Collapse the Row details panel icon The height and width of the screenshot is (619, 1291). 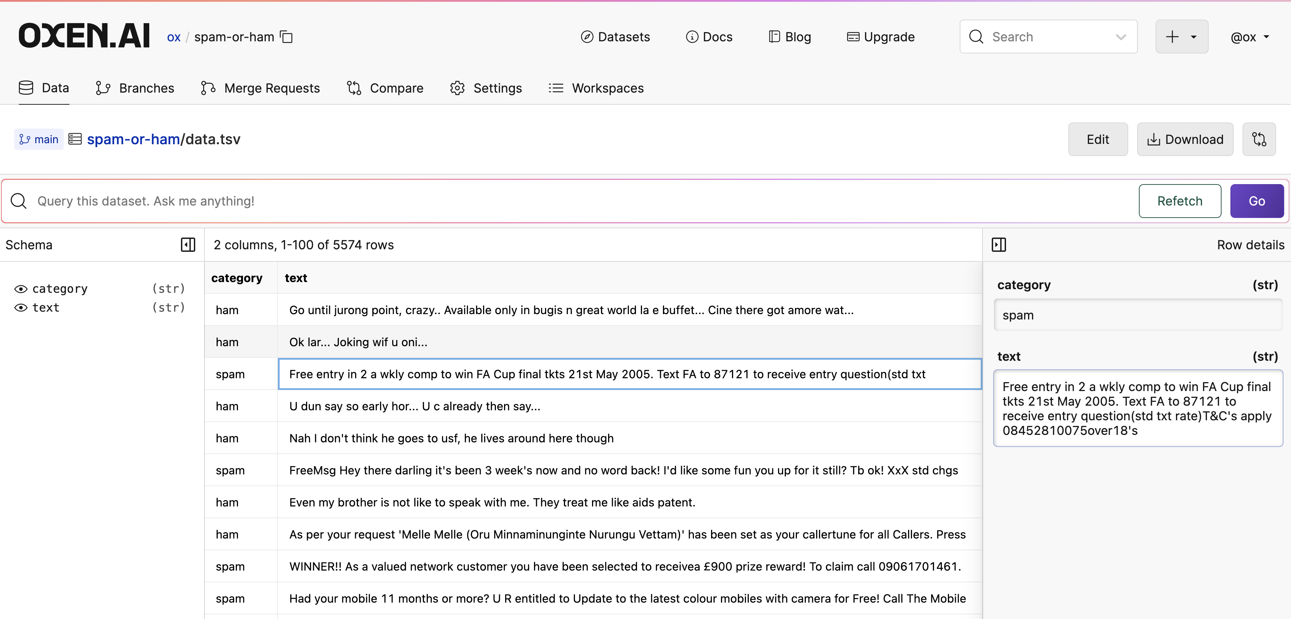[998, 245]
